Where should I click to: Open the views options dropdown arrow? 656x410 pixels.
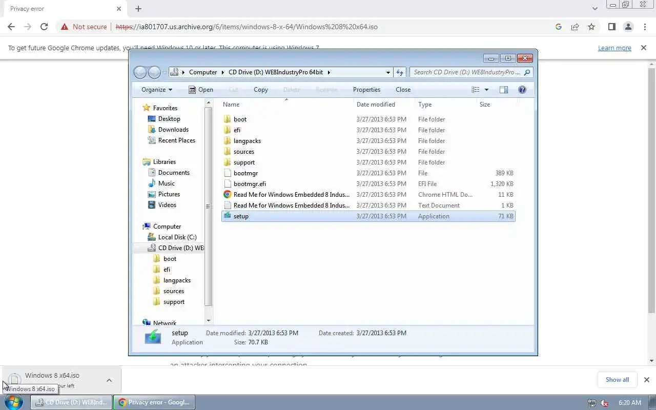(486, 90)
